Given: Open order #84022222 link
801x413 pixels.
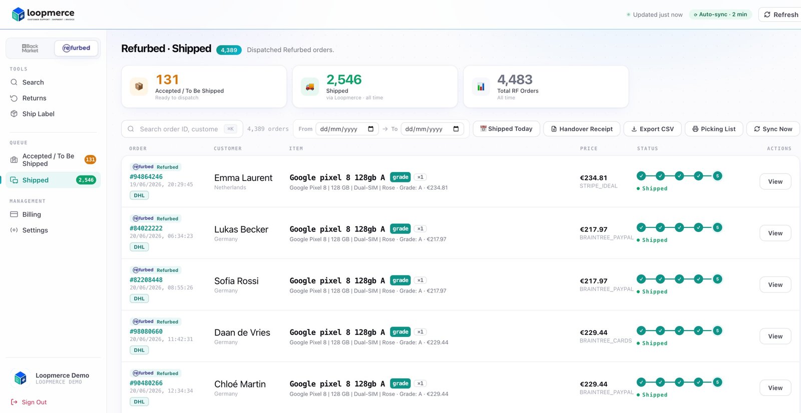Looking at the screenshot, I should (x=146, y=228).
